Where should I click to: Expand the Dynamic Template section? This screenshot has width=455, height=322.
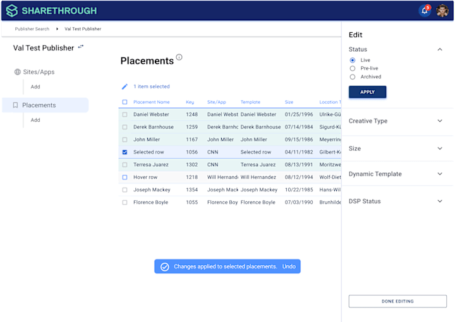tap(440, 174)
